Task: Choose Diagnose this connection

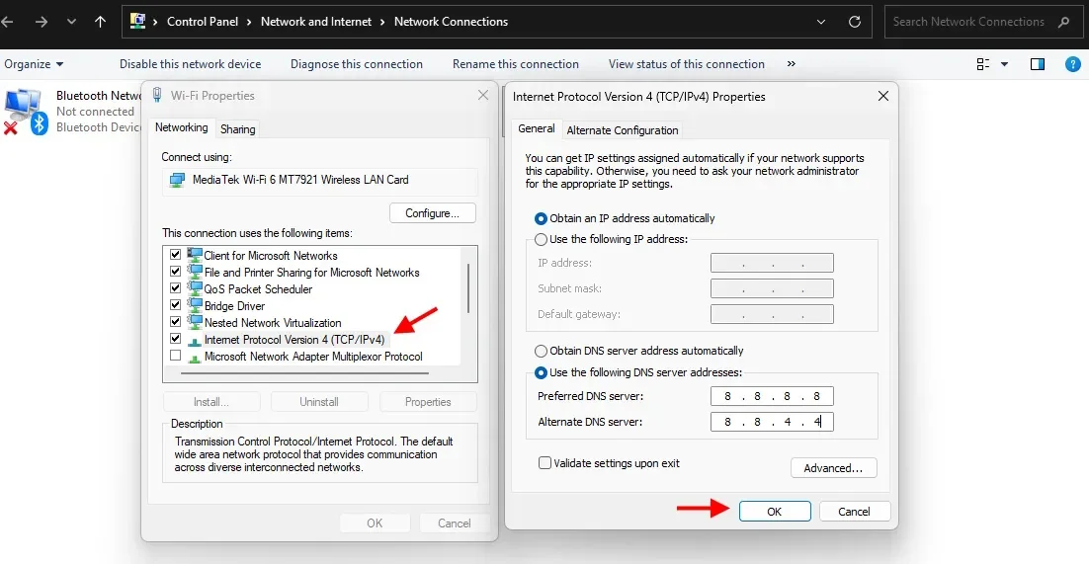Action: pos(357,64)
